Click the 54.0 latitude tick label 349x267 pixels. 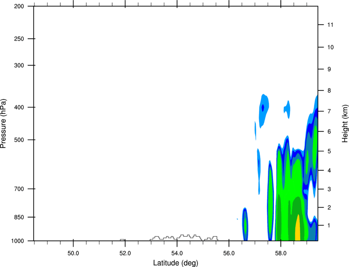[x=177, y=253]
